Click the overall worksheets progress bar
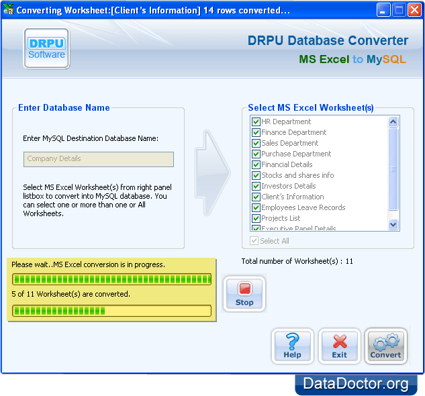The image size is (425, 396). coord(111,311)
